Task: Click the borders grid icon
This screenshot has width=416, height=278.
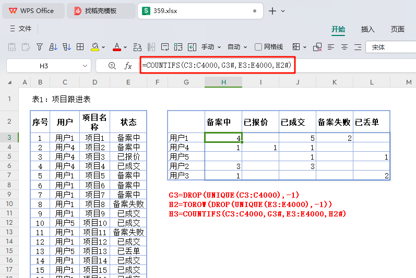Action: coord(296,47)
